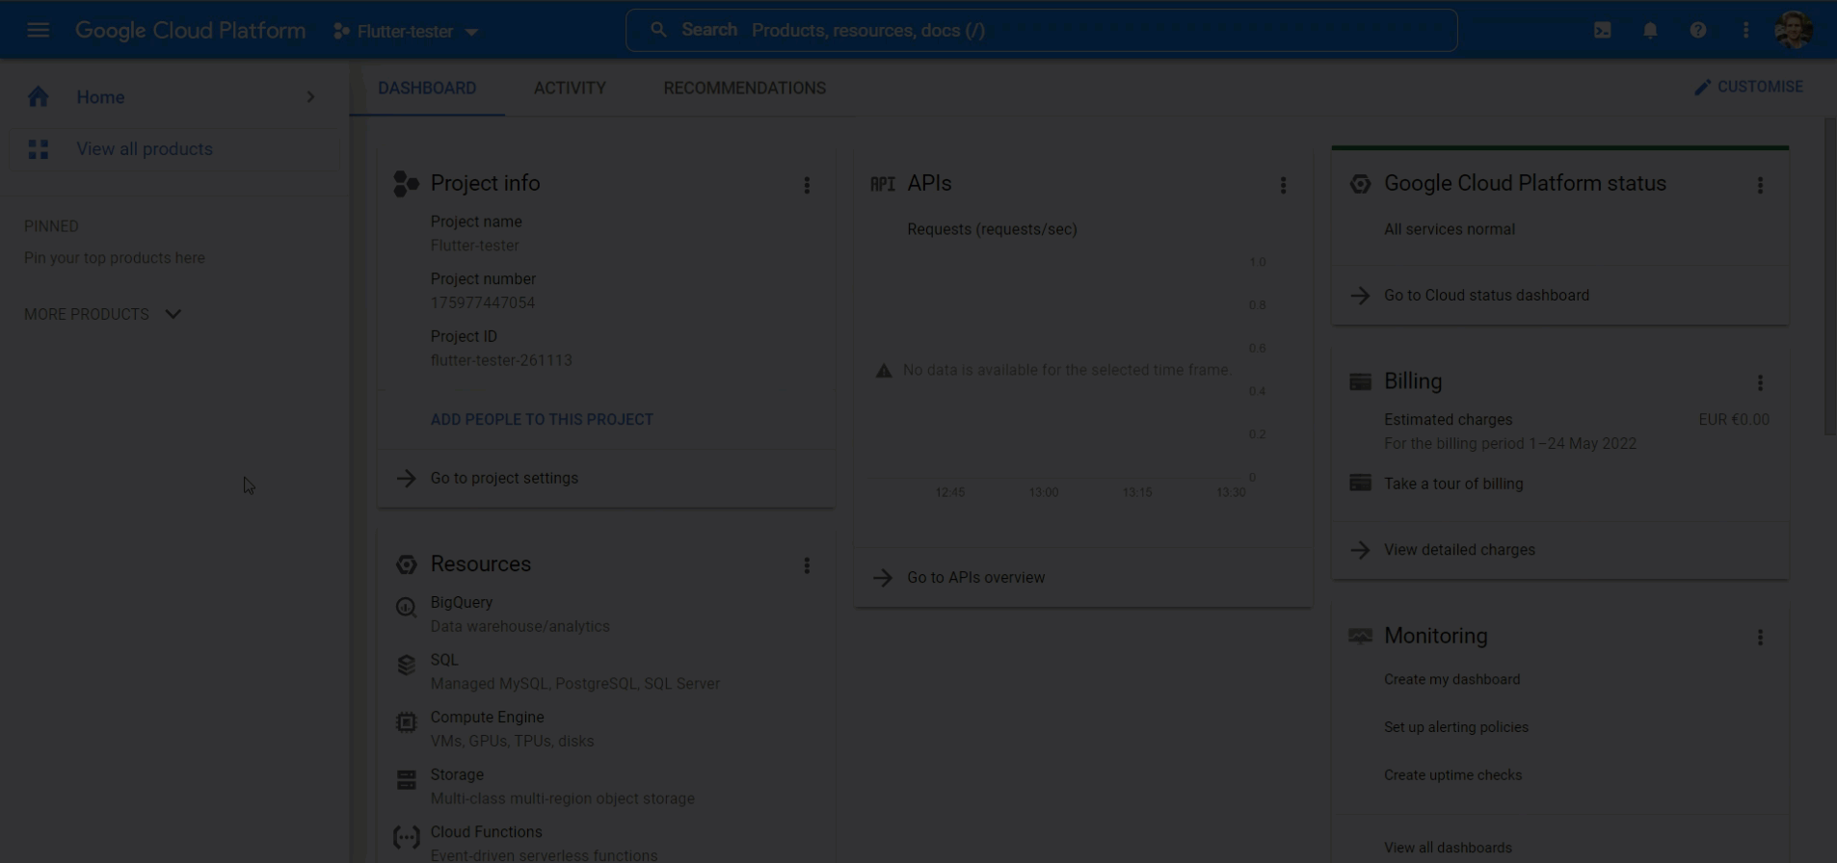
Task: Go to Cloud status dashboard link
Action: [x=1486, y=296]
